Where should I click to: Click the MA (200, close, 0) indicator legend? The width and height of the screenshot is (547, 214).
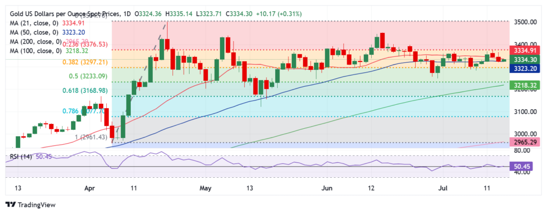click(34, 41)
